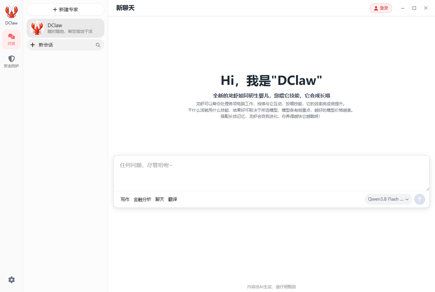This screenshot has width=435, height=292.
Task: Click the send arrow button
Action: [x=420, y=199]
